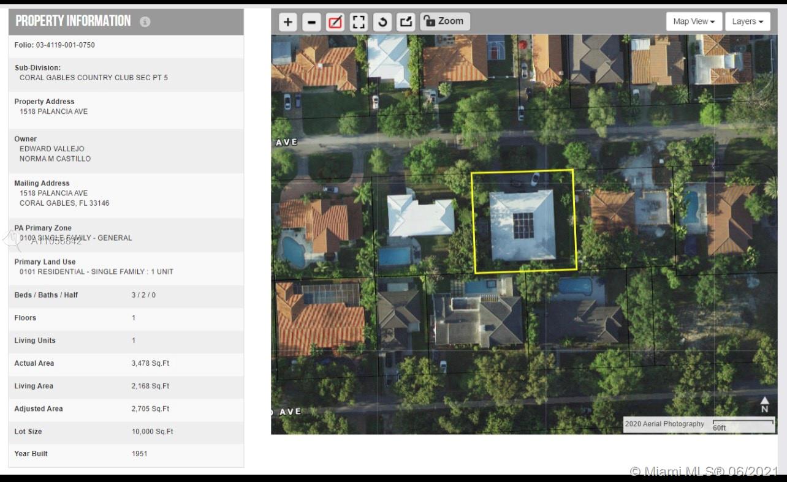Click the full extent brackets icon
This screenshot has height=482, width=787.
pyautogui.click(x=359, y=23)
